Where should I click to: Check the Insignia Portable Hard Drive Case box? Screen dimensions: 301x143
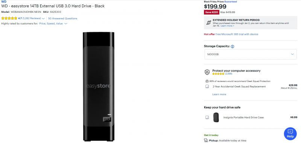207,117
